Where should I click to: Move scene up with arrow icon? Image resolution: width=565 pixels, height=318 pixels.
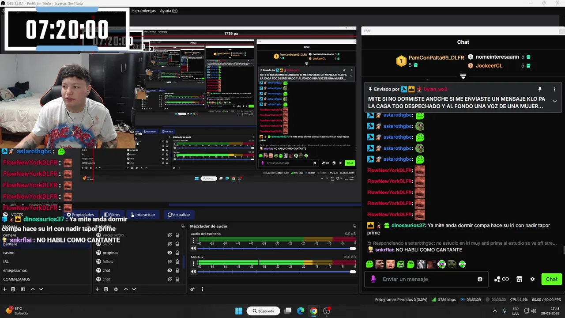click(33, 289)
